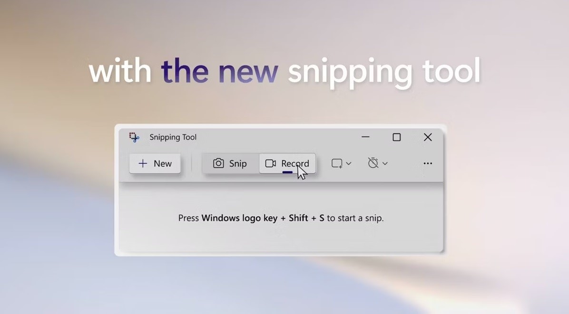569x314 pixels.
Task: Click the camera icon beside Snip
Action: coord(218,163)
